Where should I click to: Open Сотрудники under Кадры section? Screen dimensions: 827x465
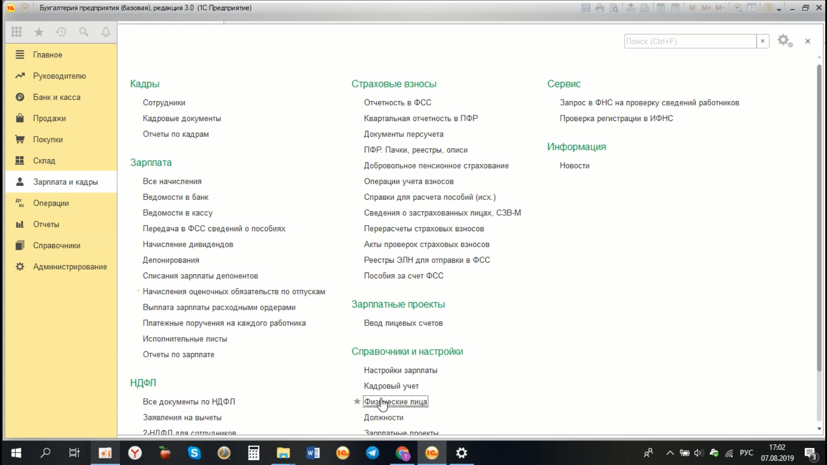click(164, 102)
